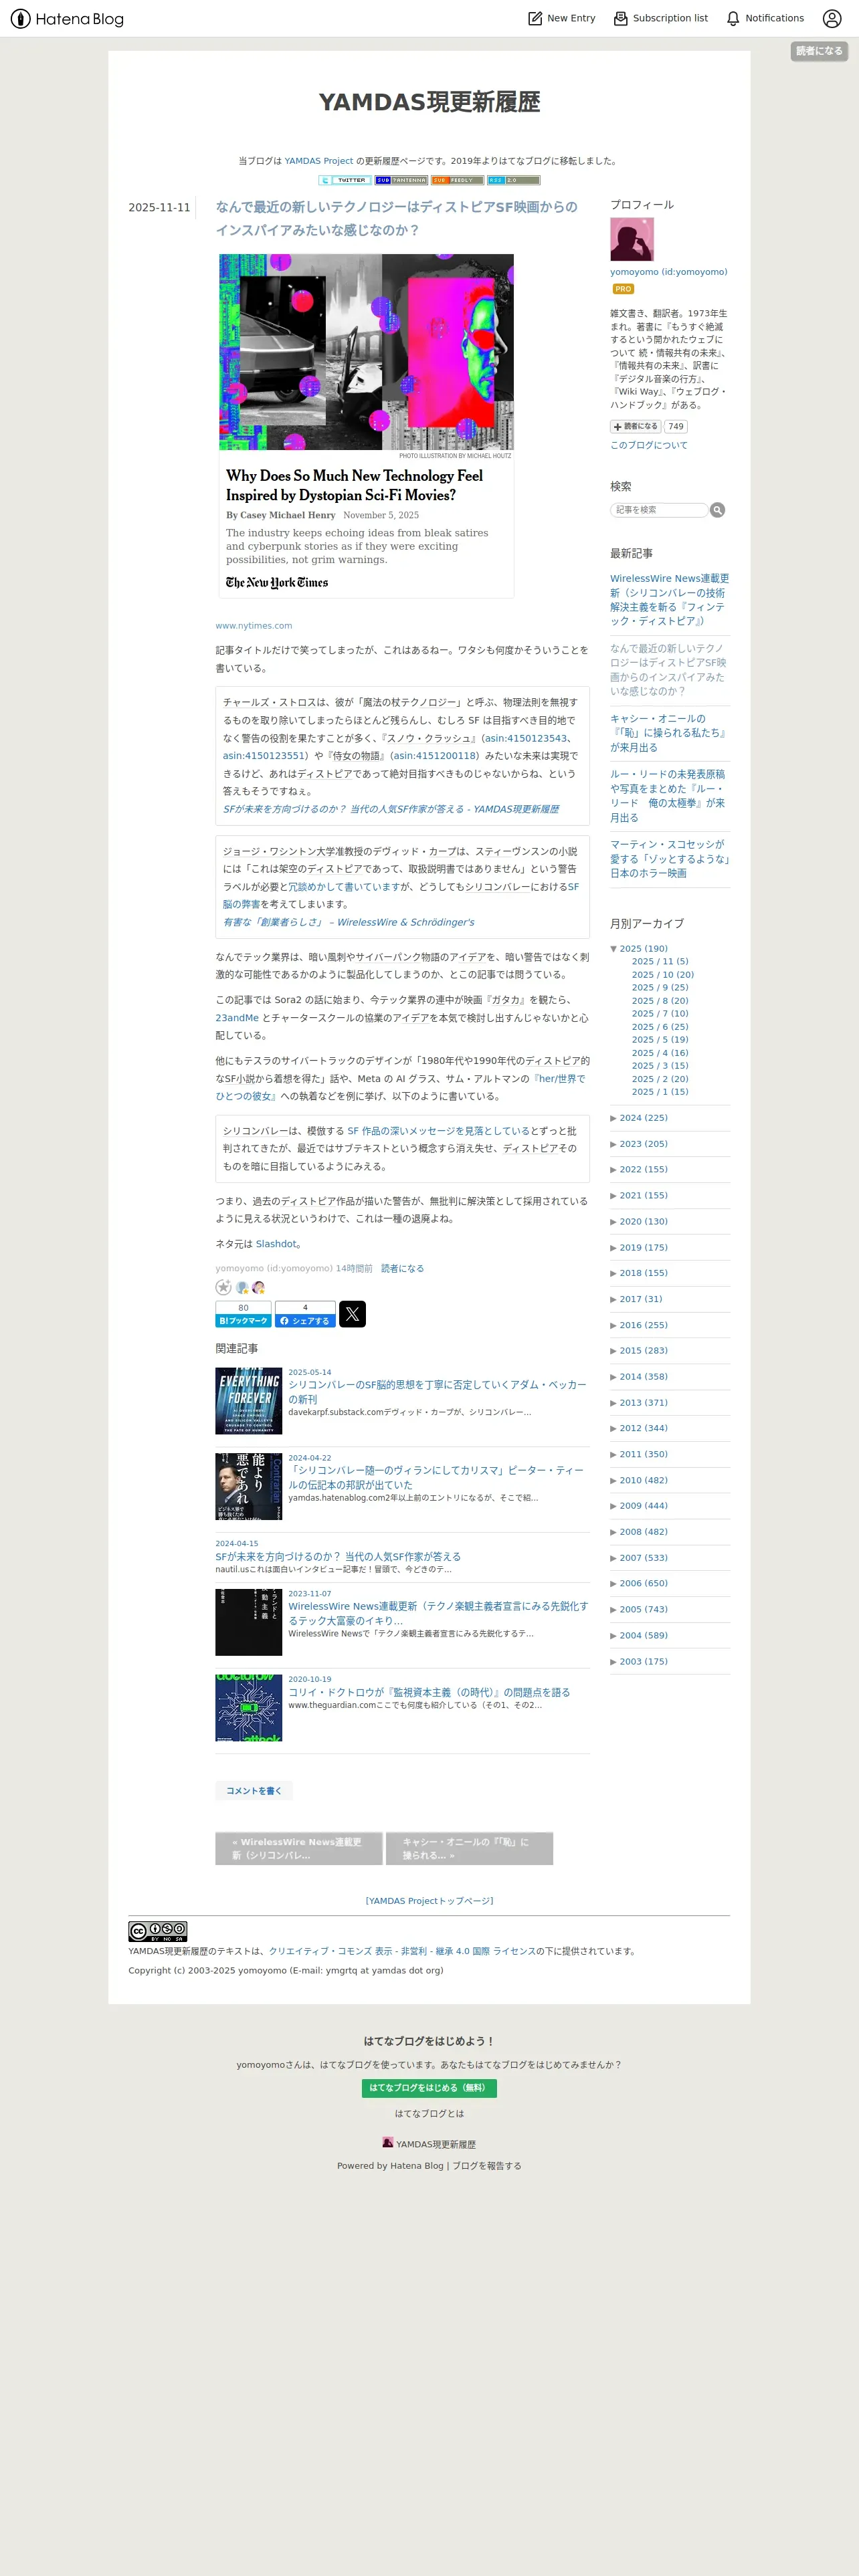Open the 2025 / 10 (20) monthly archive
The image size is (859, 2576).
tap(662, 975)
